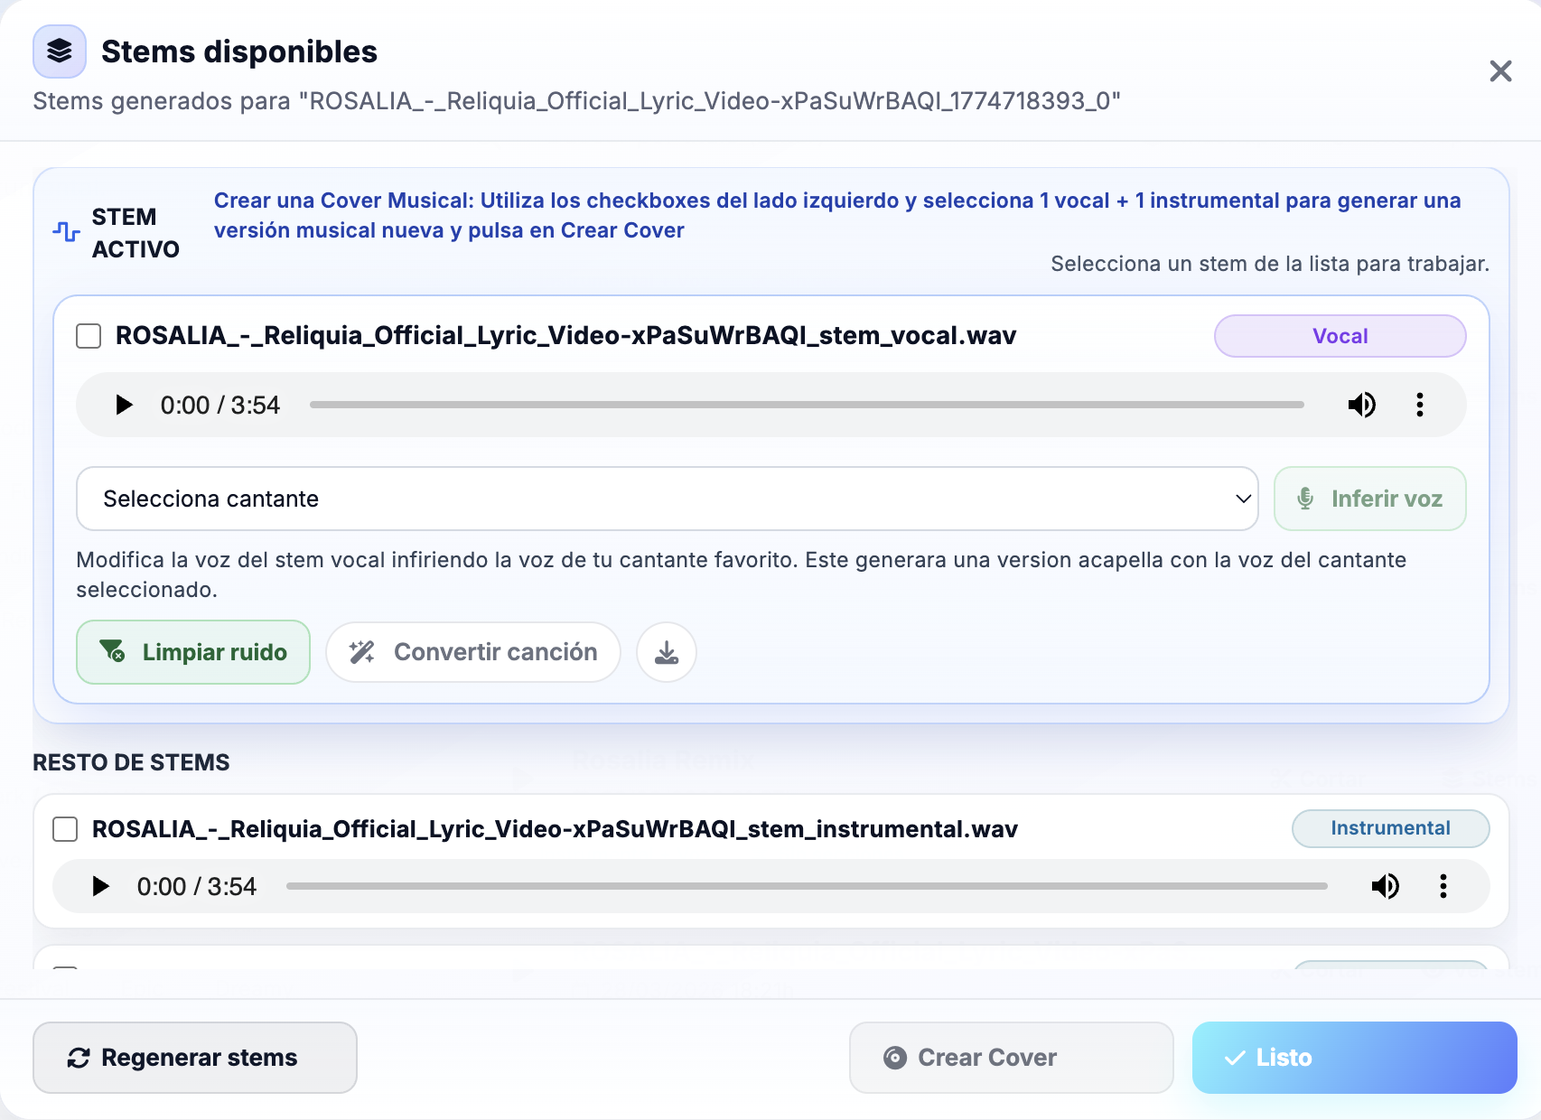Click Regenerar stems button
The width and height of the screenshot is (1541, 1120).
[x=195, y=1058]
